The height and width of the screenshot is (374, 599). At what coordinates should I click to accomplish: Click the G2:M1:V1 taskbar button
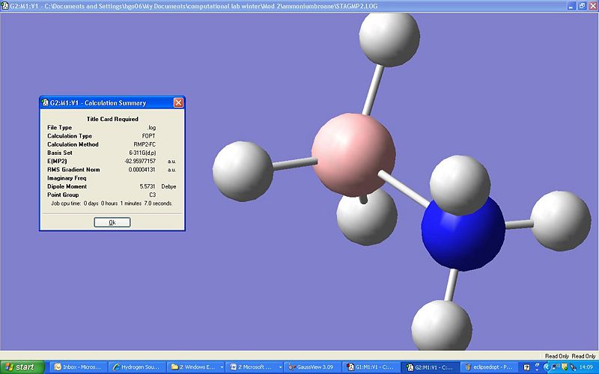click(428, 367)
